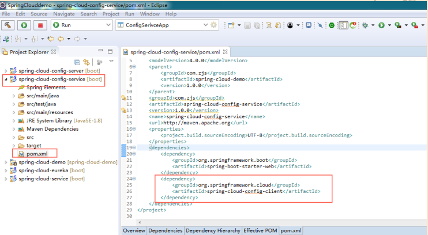Collapse the spring-cloud-config-service project
428x235 pixels.
click(x=6, y=79)
